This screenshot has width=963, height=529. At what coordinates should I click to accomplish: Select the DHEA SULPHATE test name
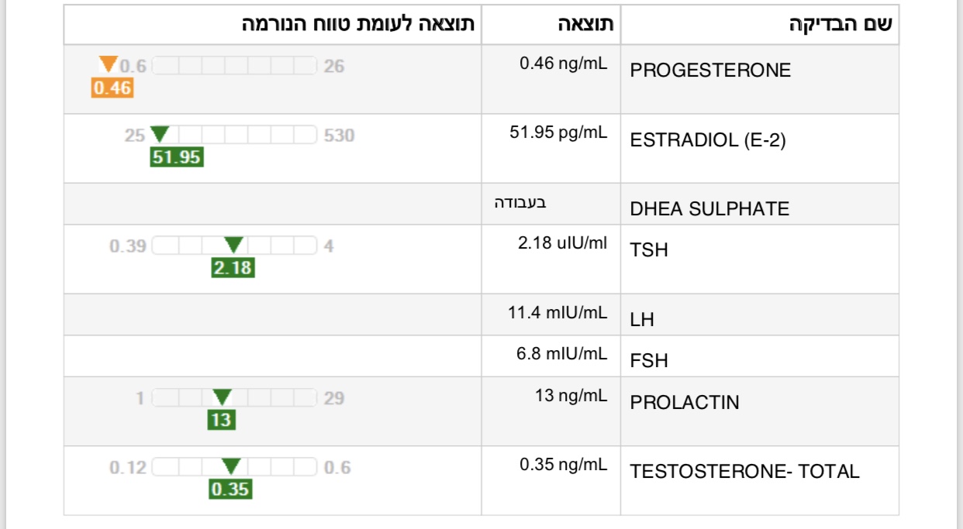pos(709,209)
